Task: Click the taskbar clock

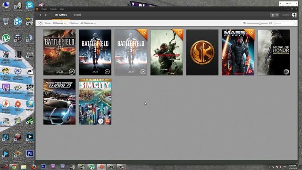Action: click(x=293, y=167)
